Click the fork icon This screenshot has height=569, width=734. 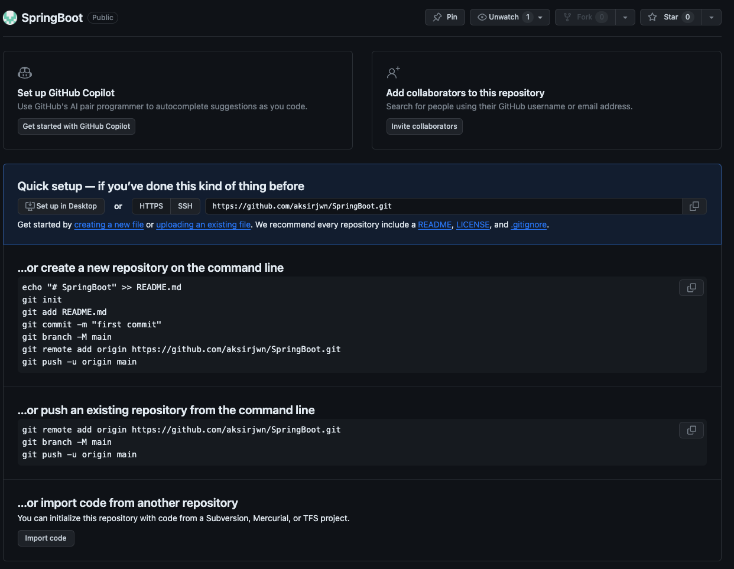tap(567, 17)
